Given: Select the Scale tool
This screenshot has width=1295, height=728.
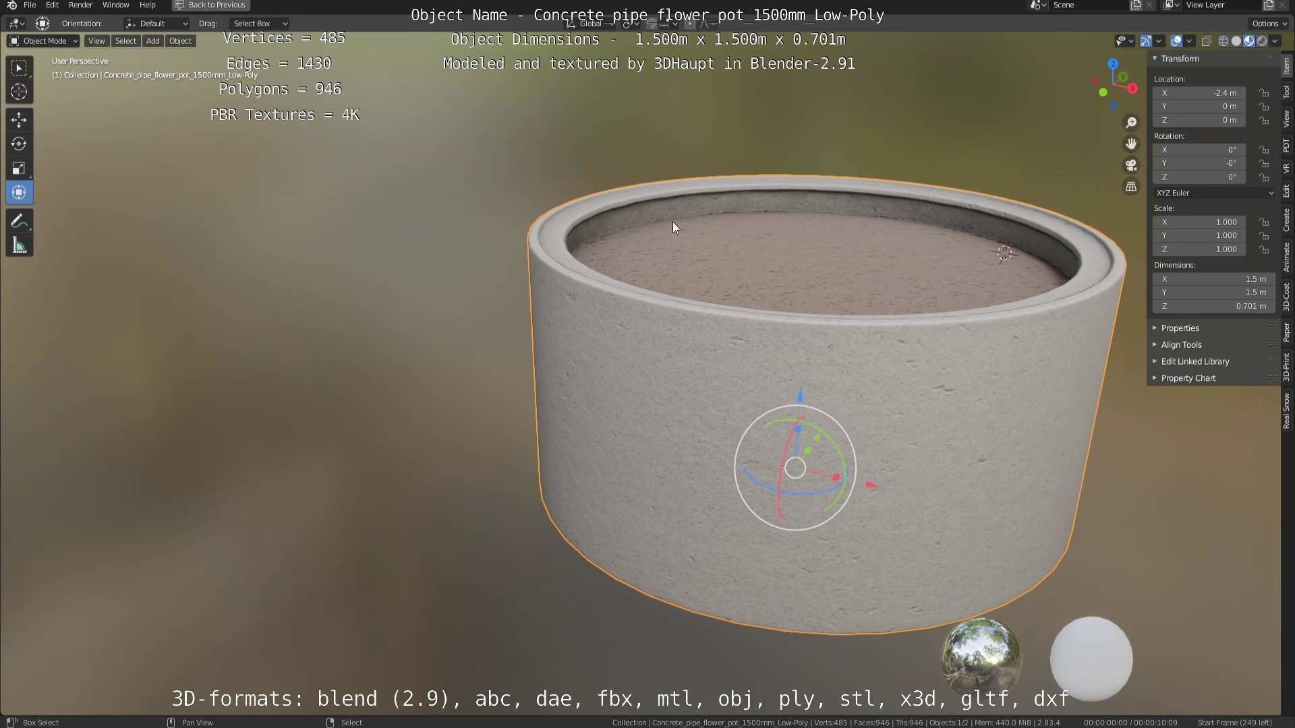Looking at the screenshot, I should coord(19,168).
